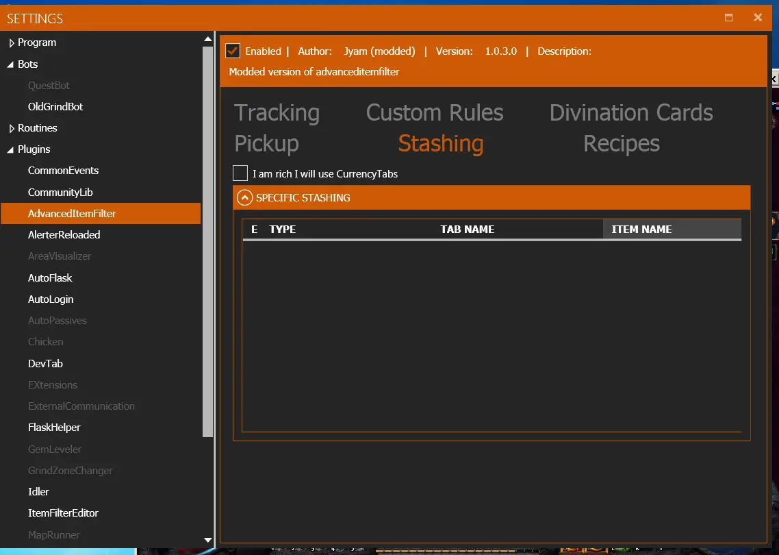Switch to the Tracking tab
The height and width of the screenshot is (555, 779).
pyautogui.click(x=277, y=113)
